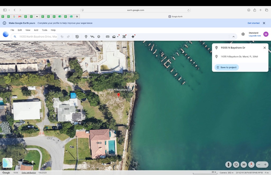This screenshot has width=271, height=175.
Task: Open the map layers icon
Action: [99, 36]
